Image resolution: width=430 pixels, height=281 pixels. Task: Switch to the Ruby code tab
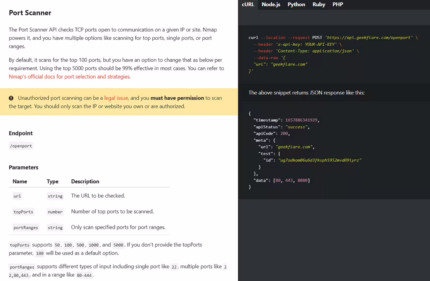tap(319, 5)
